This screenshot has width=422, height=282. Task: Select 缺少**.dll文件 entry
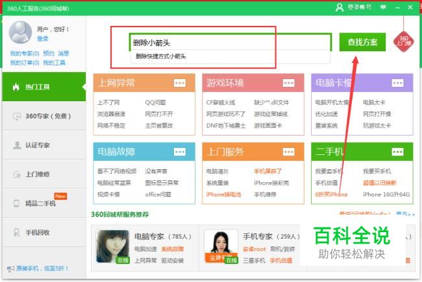coord(271,102)
